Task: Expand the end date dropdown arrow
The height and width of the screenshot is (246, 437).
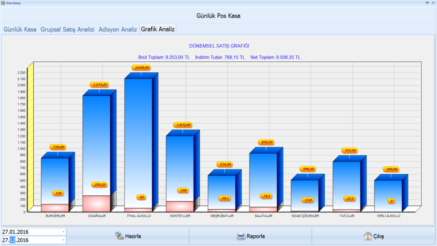Action: click(63, 240)
